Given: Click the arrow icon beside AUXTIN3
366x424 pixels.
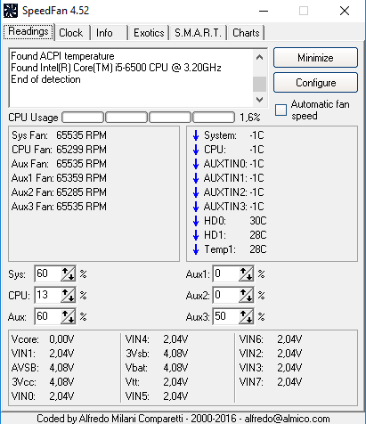Looking at the screenshot, I should (196, 207).
